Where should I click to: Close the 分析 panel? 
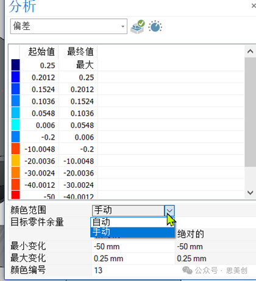(x=254, y=6)
